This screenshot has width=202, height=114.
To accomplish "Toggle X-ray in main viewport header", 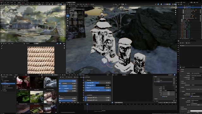I will (164, 4).
